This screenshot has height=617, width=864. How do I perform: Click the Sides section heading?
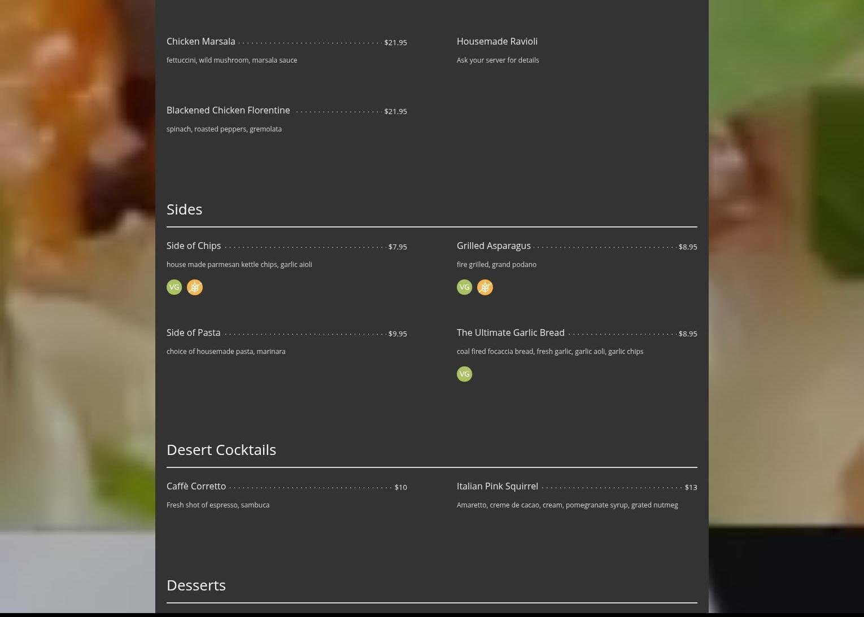185,209
